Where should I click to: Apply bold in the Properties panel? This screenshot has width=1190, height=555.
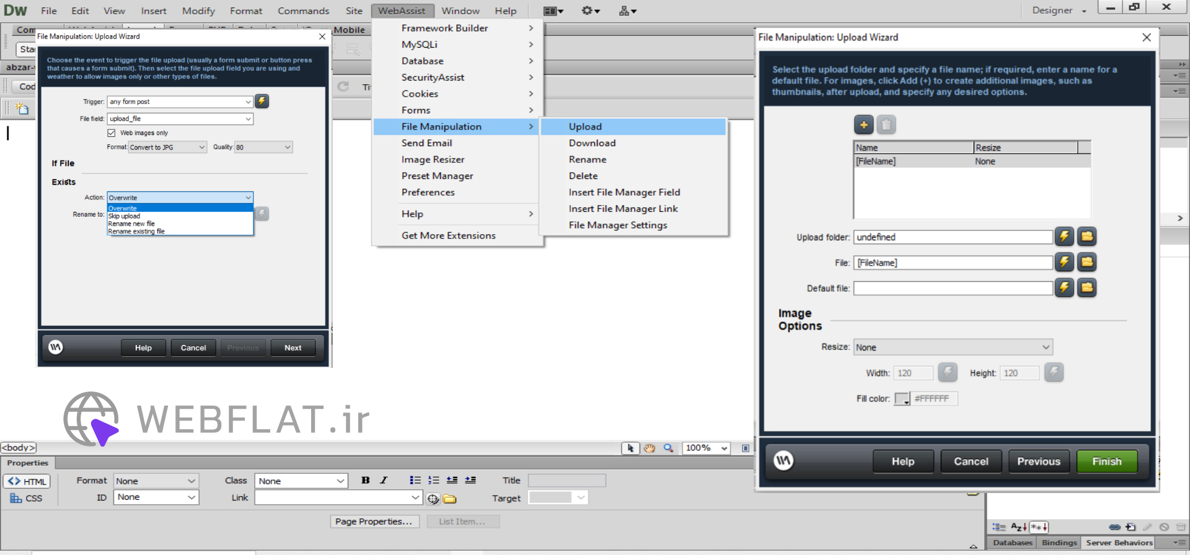tap(366, 480)
